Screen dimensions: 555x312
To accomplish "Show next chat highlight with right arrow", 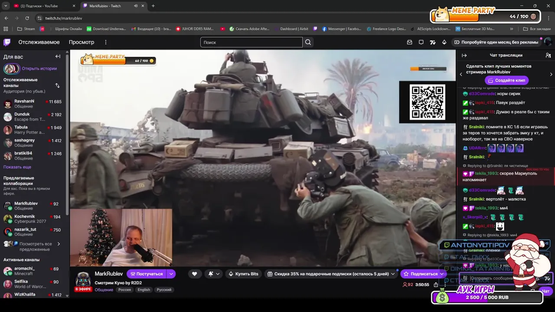I will pyautogui.click(x=551, y=75).
